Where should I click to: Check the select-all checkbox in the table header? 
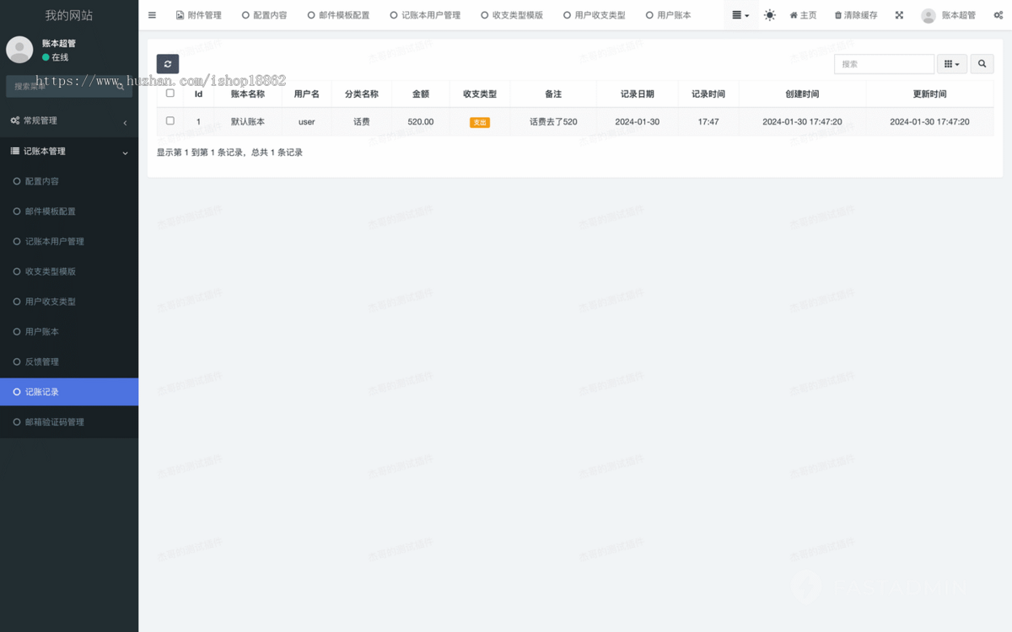[x=170, y=94]
